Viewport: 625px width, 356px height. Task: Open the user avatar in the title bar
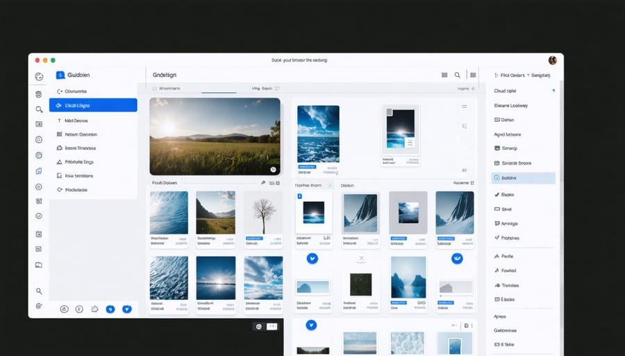click(x=553, y=60)
